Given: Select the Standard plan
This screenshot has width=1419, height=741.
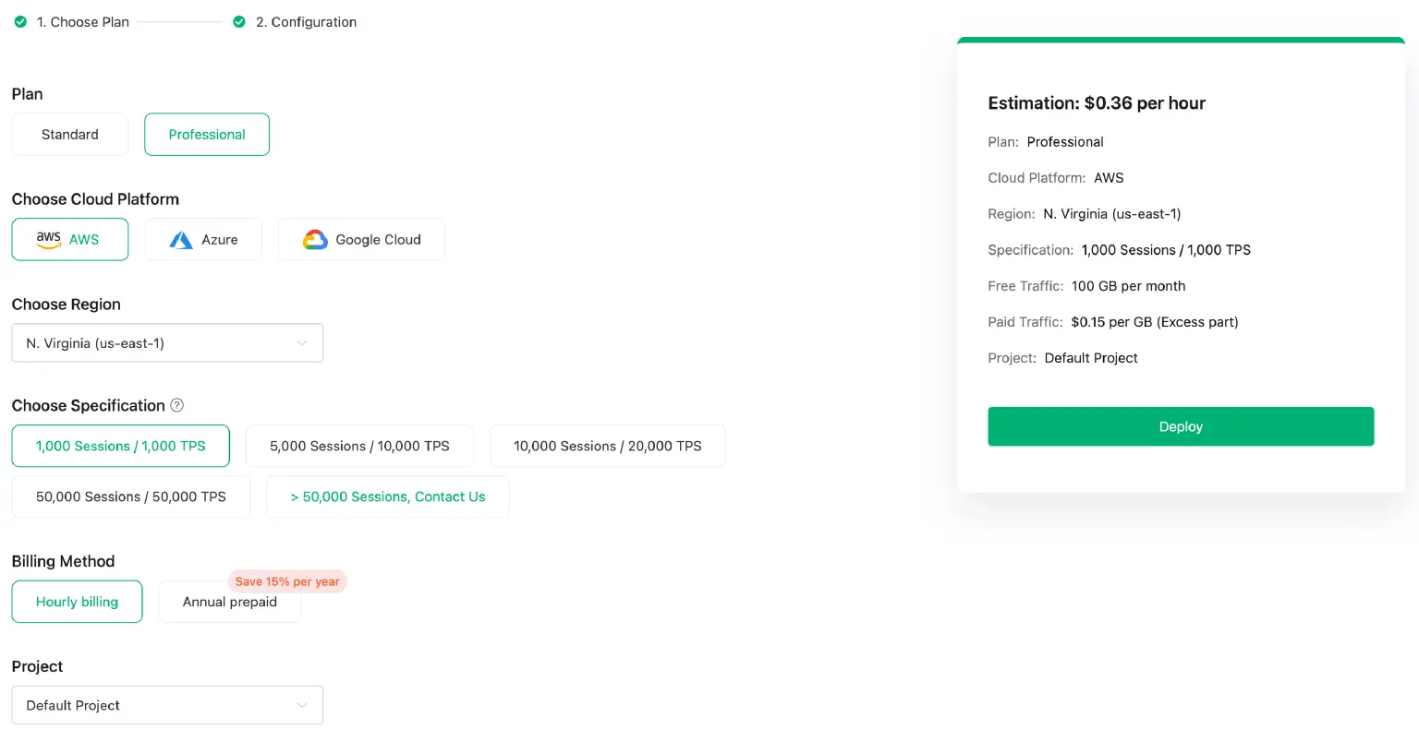Looking at the screenshot, I should (69, 134).
